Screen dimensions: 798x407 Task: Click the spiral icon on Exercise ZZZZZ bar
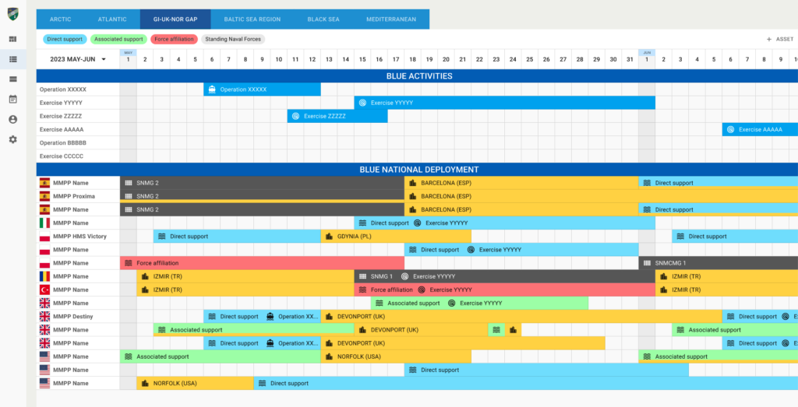click(295, 116)
